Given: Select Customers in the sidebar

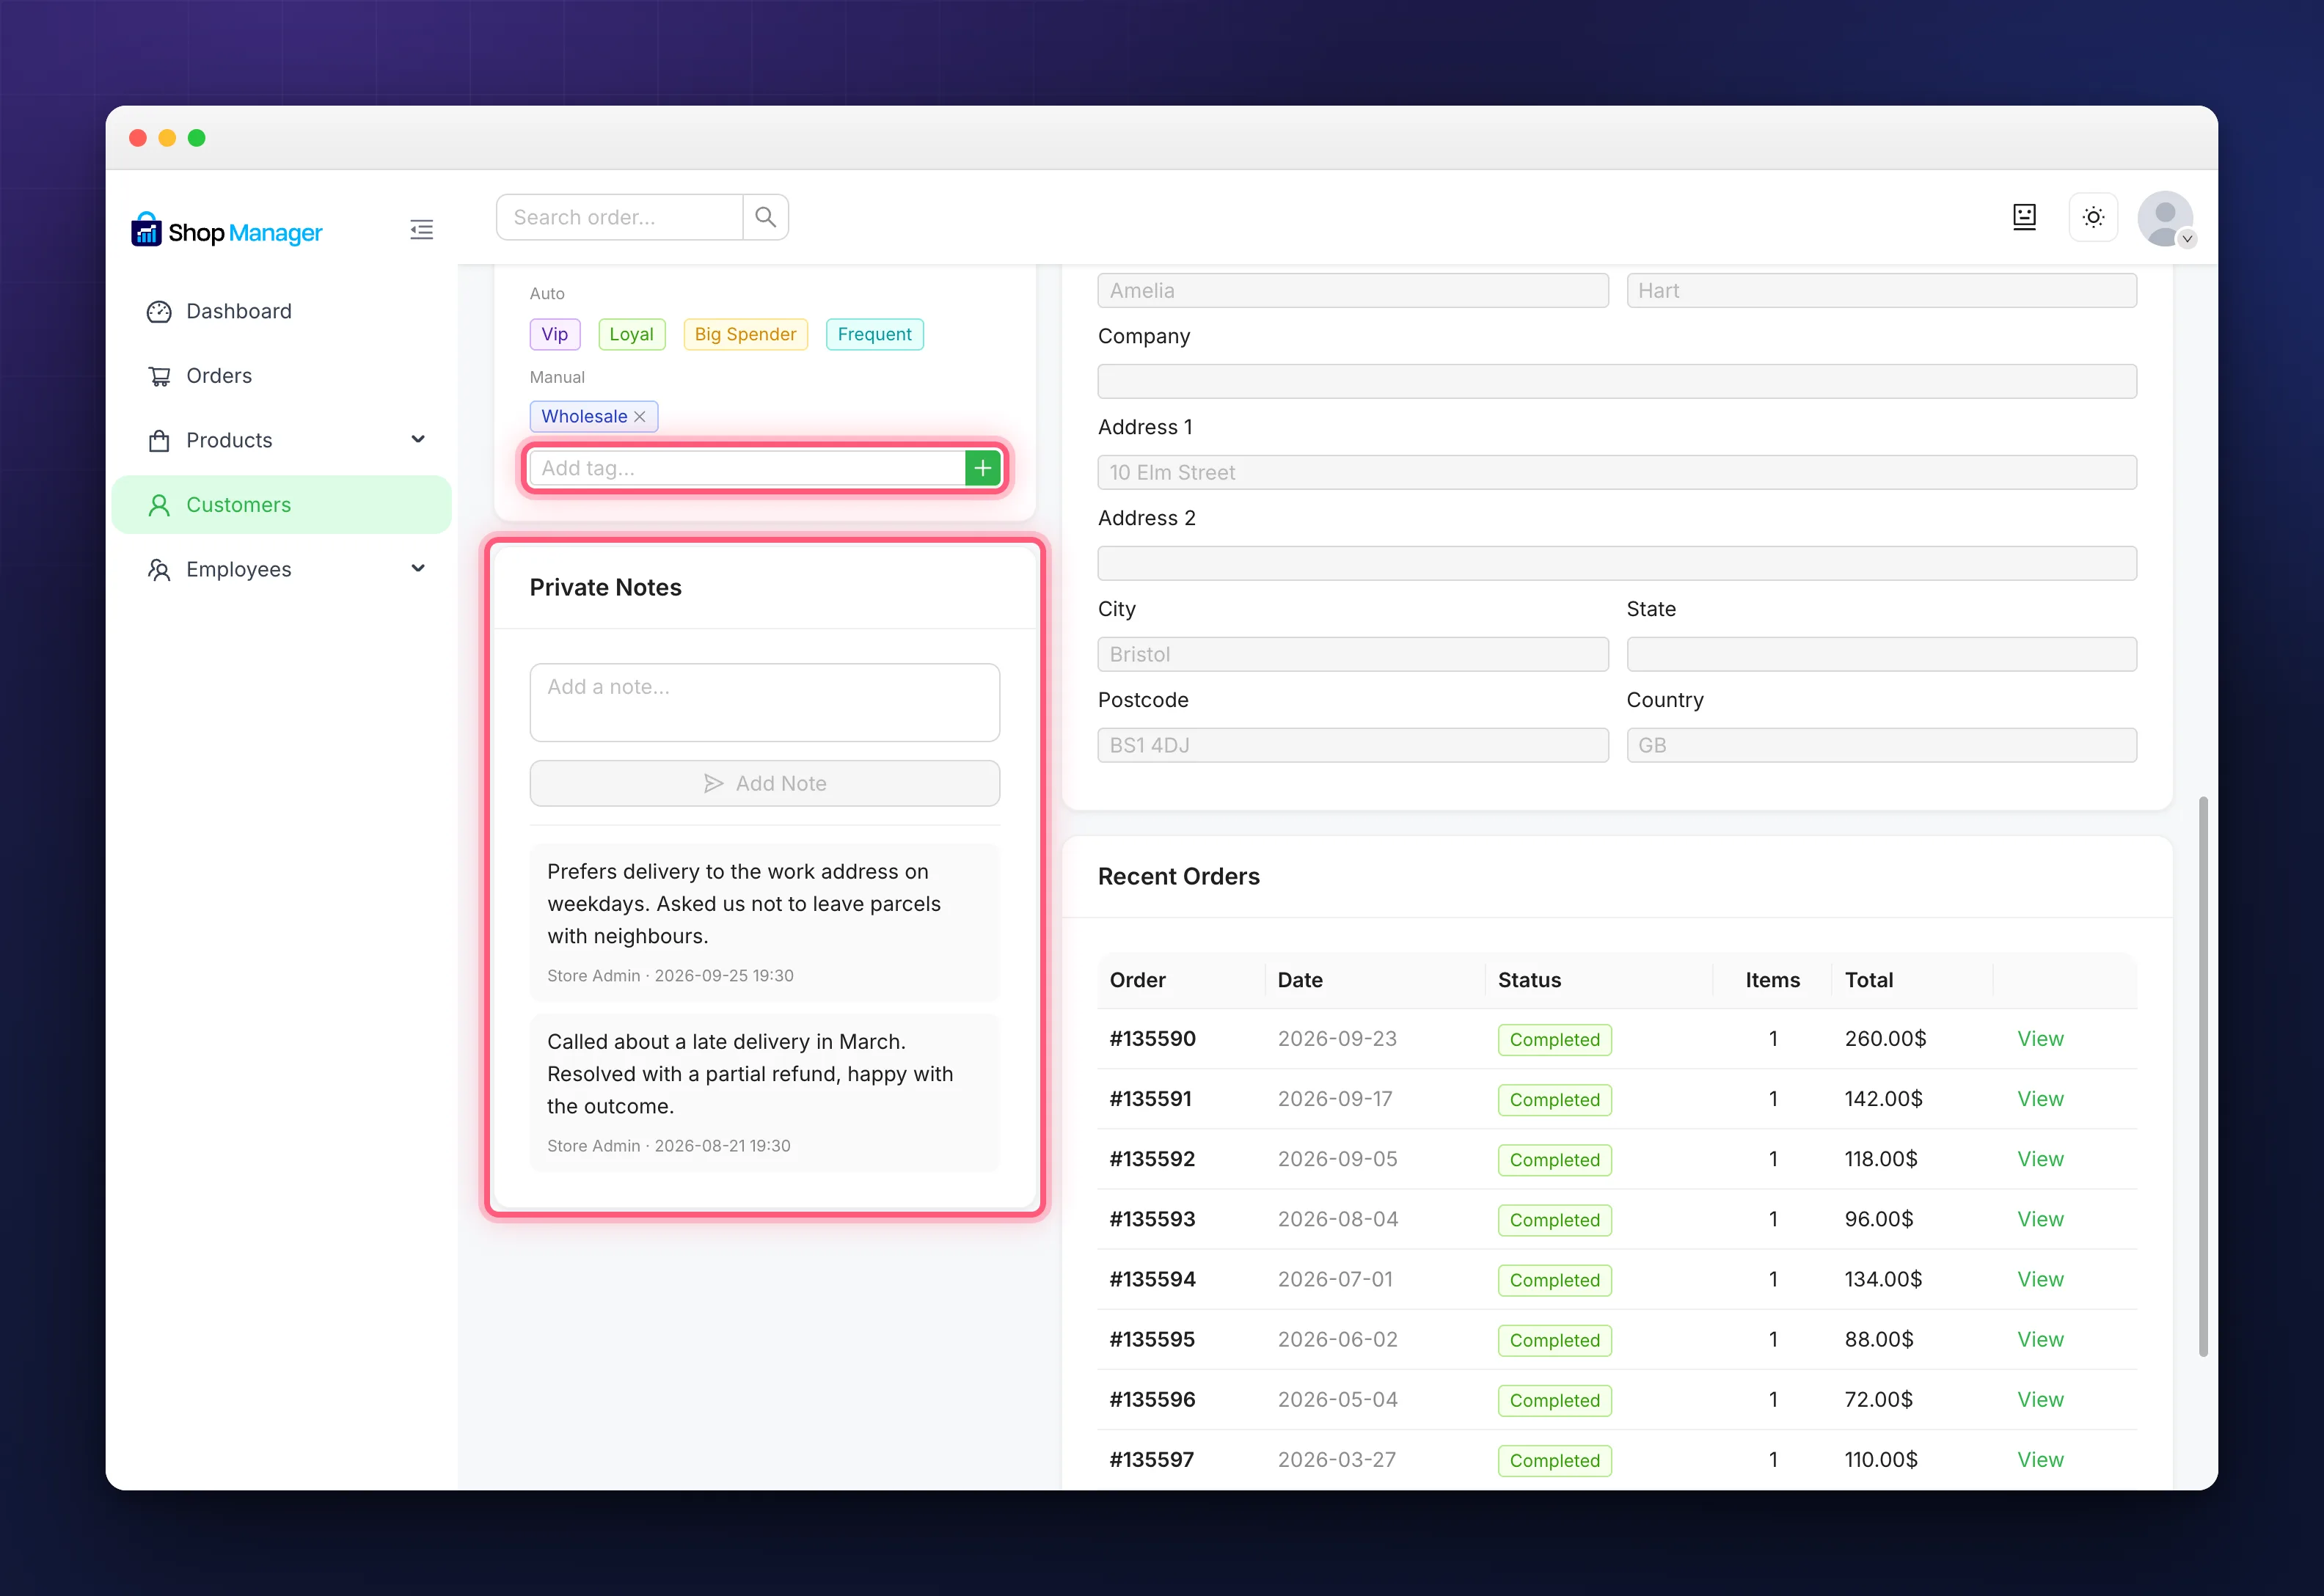Looking at the screenshot, I should (x=282, y=505).
